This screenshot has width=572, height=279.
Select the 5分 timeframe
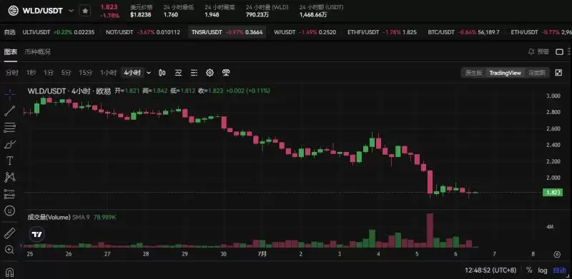point(66,73)
